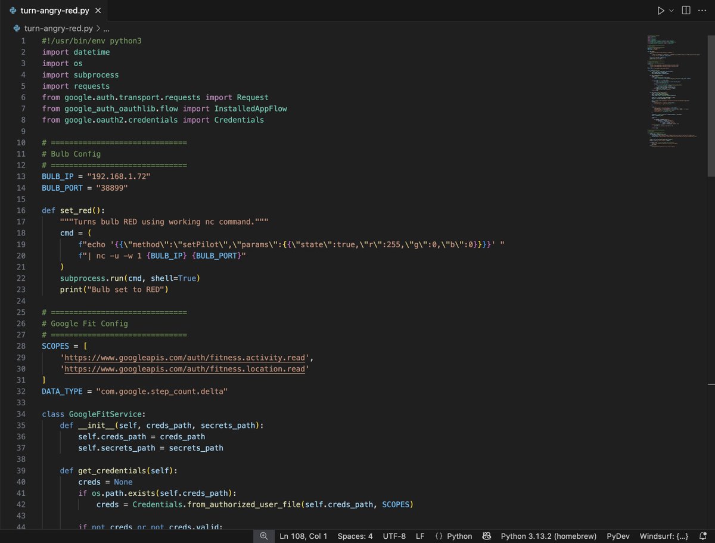Click the PyDev status bar item

coord(618,536)
